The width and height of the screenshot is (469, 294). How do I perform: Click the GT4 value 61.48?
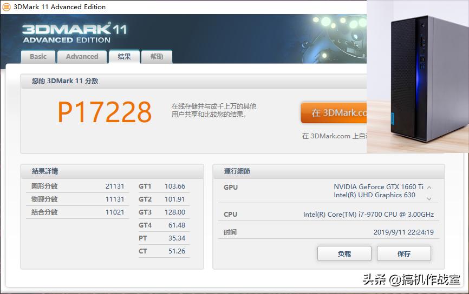click(x=177, y=225)
